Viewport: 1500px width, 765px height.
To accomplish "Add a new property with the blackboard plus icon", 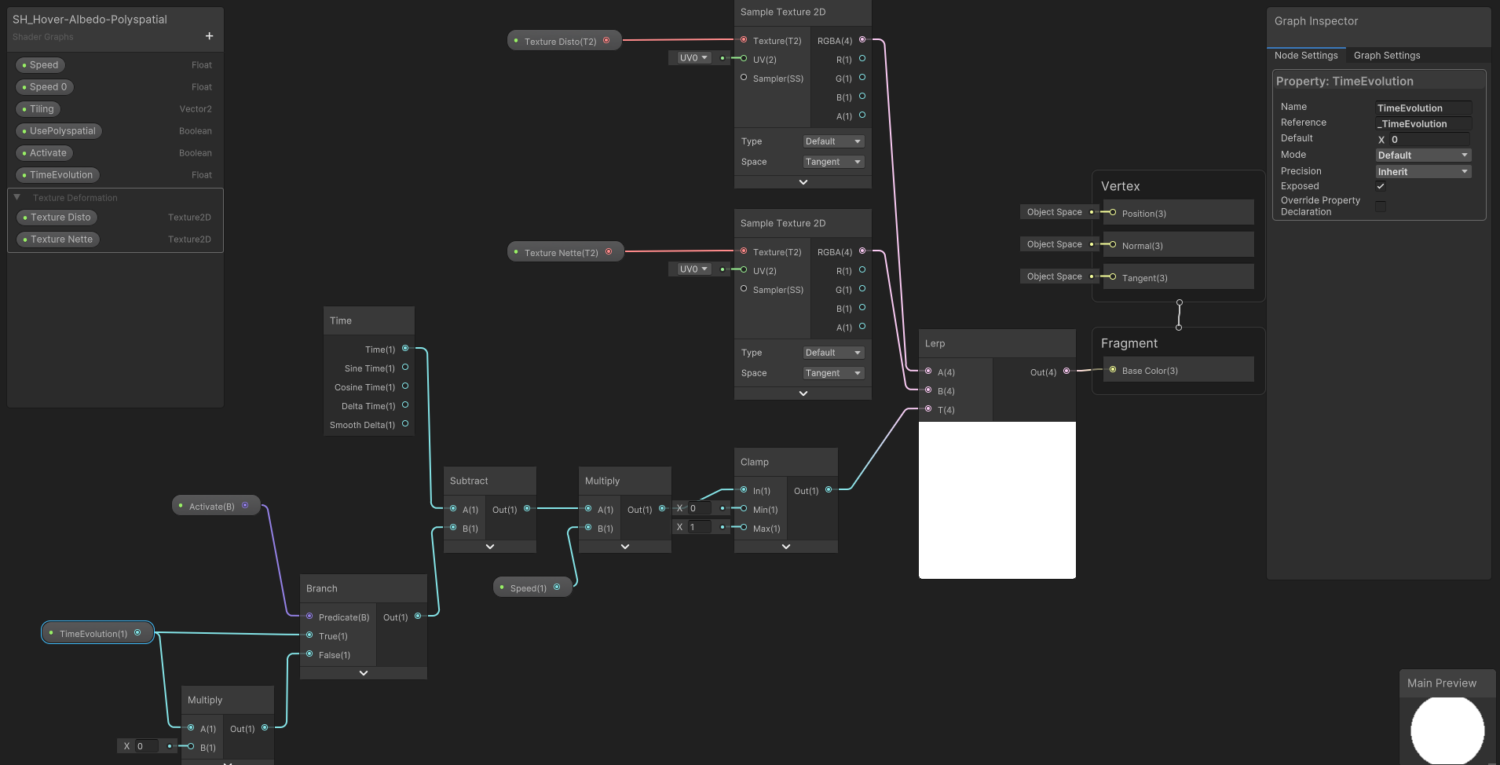I will [209, 36].
